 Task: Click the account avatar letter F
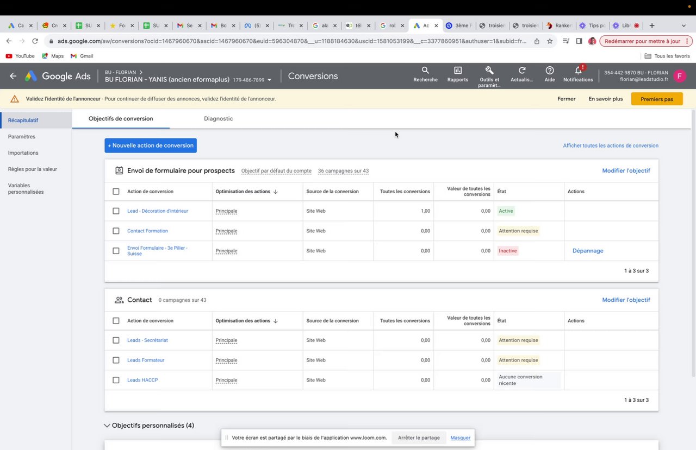tap(679, 76)
